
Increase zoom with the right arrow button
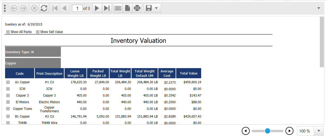[x=289, y=131]
